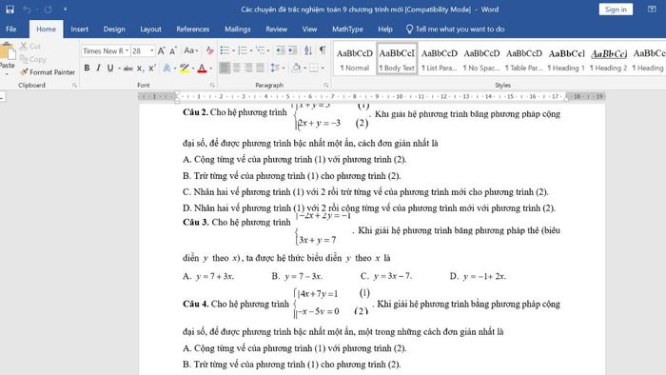Clear all formatting with eraser icon
This screenshot has height=375, width=666.
210,51
